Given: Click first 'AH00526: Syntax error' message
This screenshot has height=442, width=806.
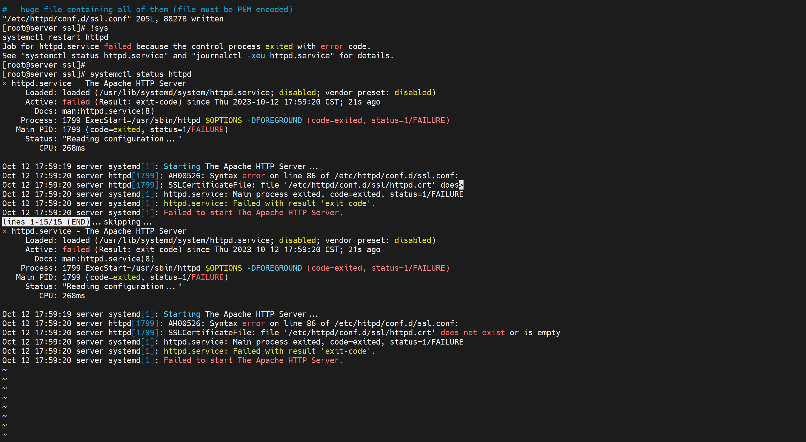Looking at the screenshot, I should 217,176.
